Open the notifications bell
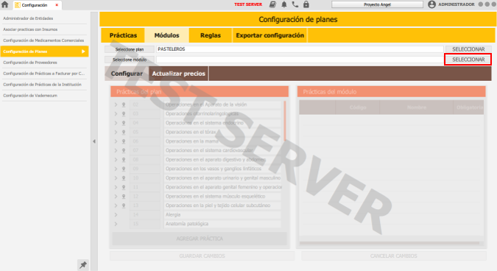 coord(284,4)
